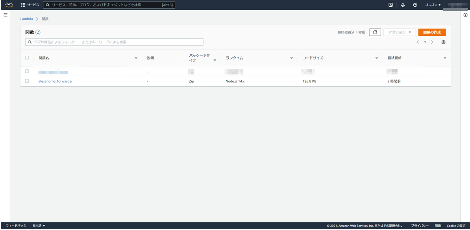Sort by パッケージタイプ column arrow
470x230 pixels.
[x=215, y=60]
